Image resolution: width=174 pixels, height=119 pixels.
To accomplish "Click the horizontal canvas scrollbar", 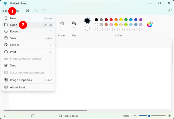I will point(45,110).
